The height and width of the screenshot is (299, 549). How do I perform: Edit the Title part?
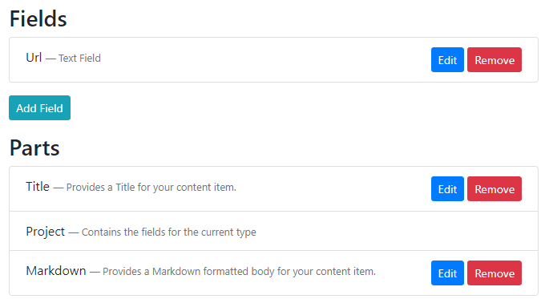447,189
